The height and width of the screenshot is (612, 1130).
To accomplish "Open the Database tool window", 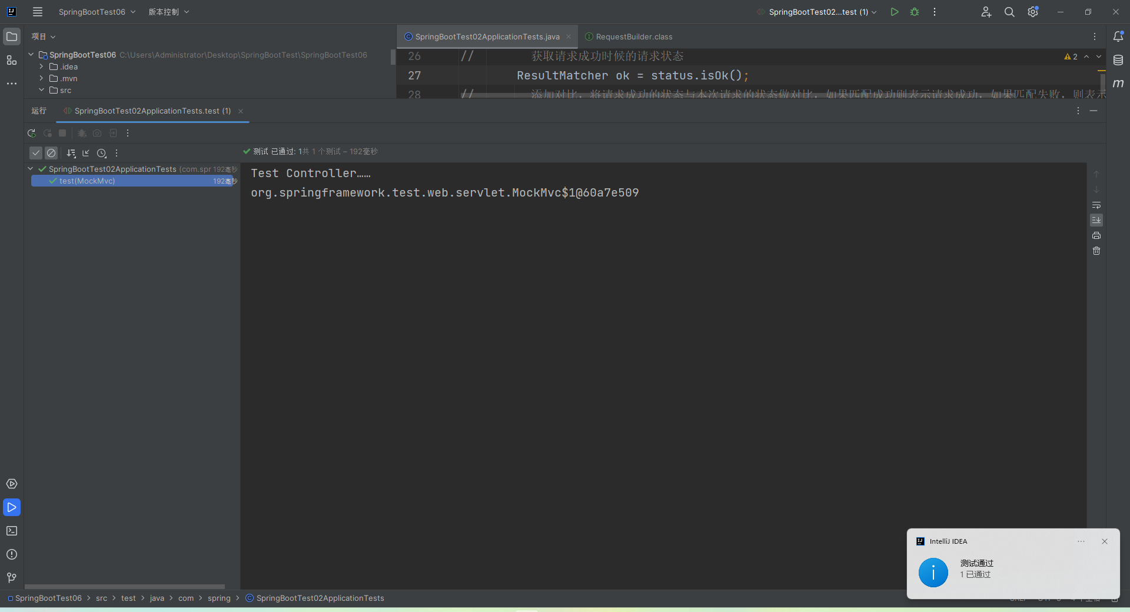I will (1118, 60).
